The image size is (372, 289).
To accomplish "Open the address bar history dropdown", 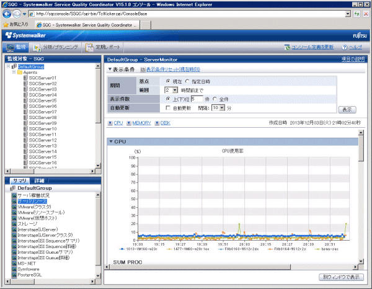I will pyautogui.click(x=348, y=14).
